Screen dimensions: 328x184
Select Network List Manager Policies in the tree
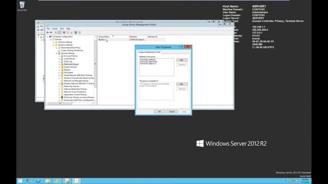[76, 81]
